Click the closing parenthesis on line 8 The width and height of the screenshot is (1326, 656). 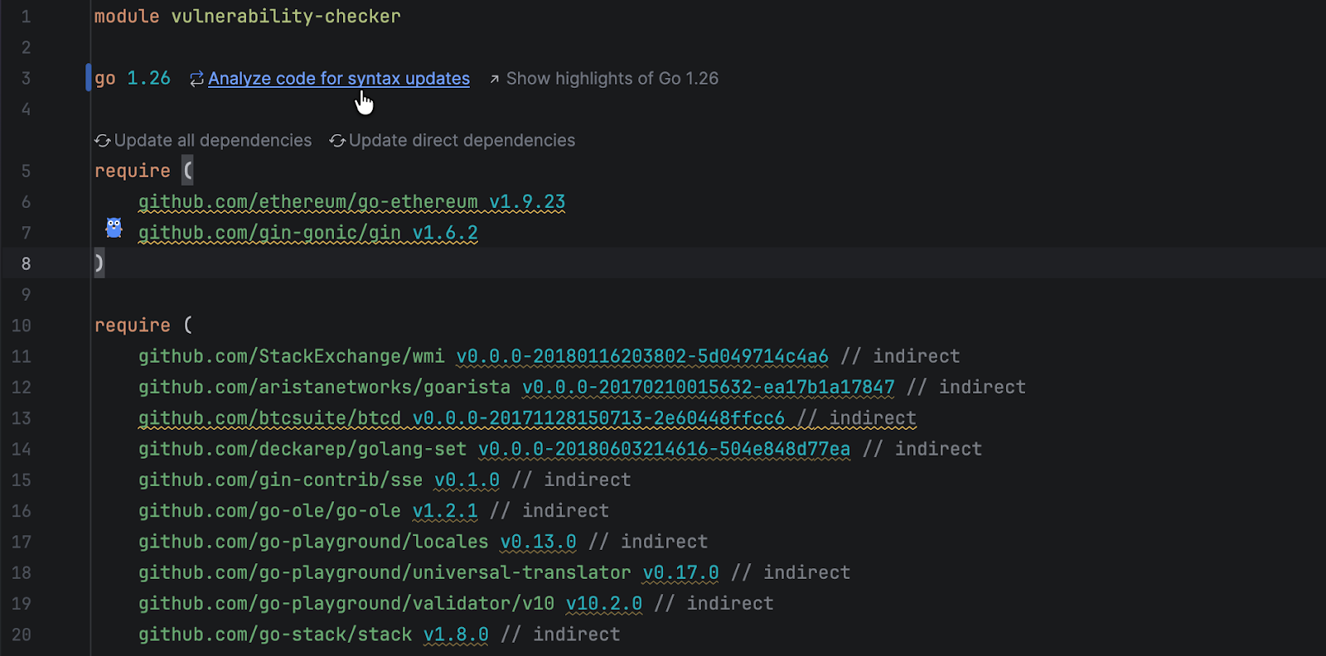99,263
